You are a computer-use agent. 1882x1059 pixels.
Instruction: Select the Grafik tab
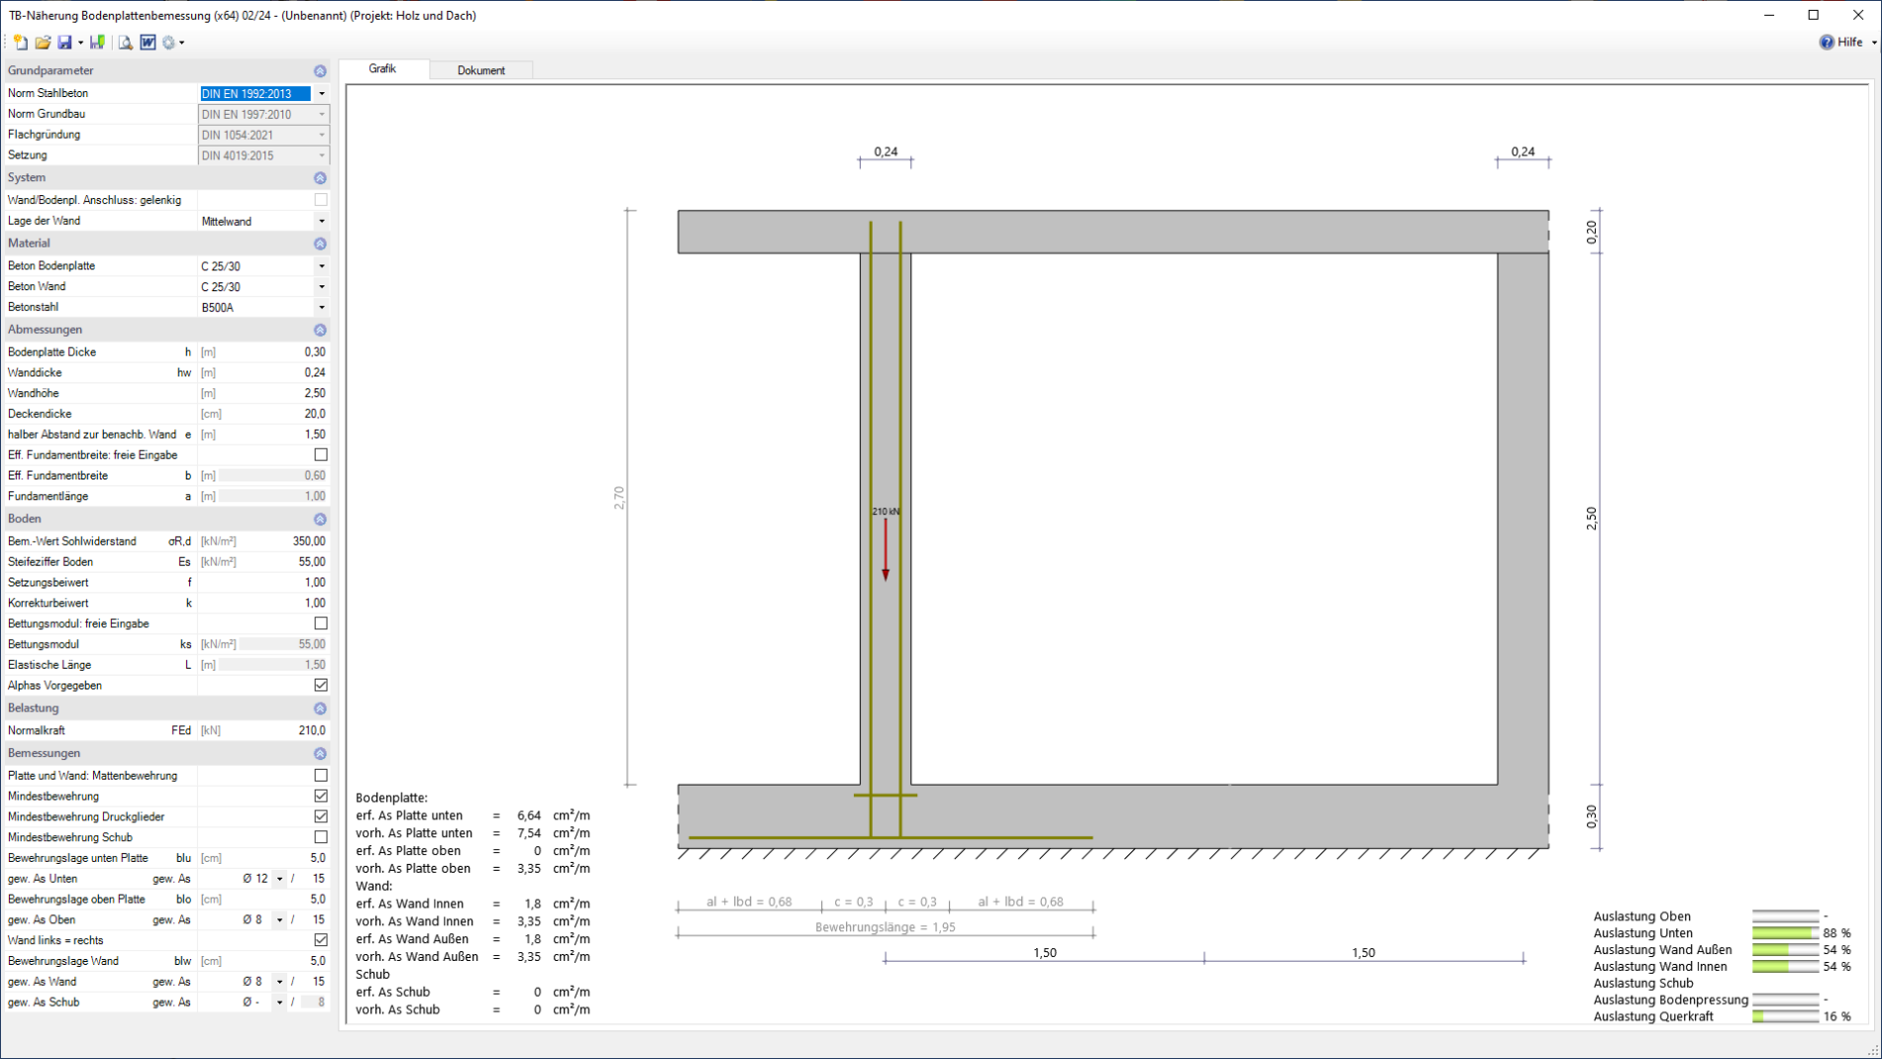point(382,69)
